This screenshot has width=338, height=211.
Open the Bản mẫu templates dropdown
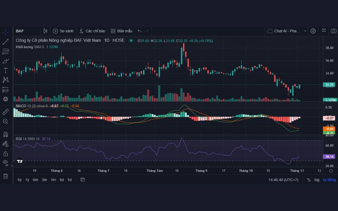click(122, 31)
